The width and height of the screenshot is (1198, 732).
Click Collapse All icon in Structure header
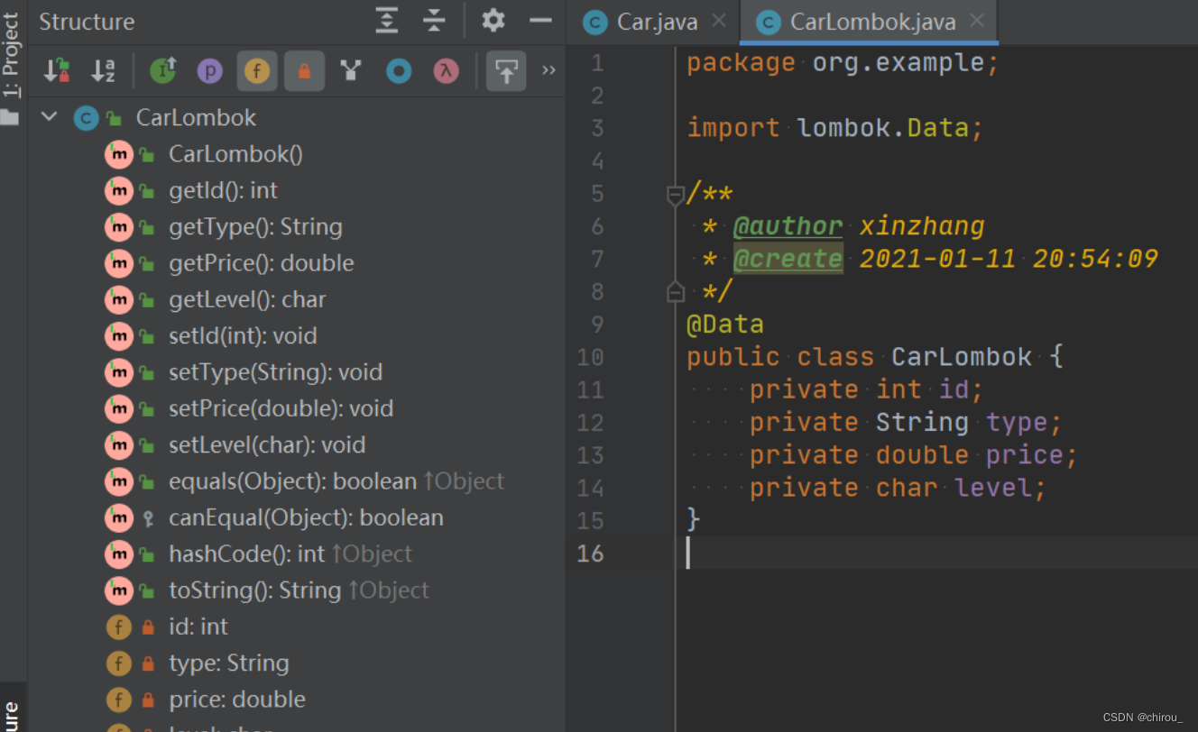click(x=434, y=21)
